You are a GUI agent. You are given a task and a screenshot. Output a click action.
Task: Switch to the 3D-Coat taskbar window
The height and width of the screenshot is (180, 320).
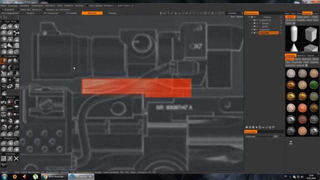click(81, 176)
